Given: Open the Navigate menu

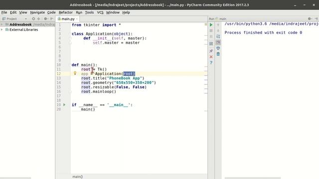Looking at the screenshot, I should [x=37, y=12].
